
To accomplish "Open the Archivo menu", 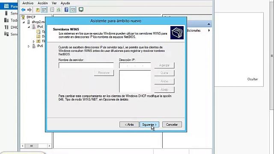I will click(x=28, y=3).
